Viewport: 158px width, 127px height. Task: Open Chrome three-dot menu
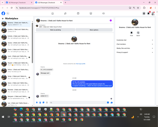155,8
